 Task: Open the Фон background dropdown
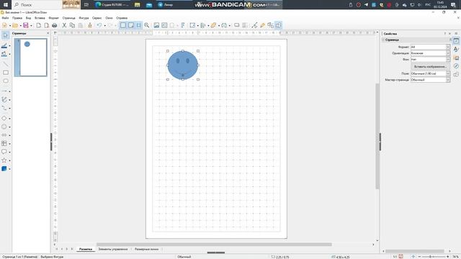tap(430, 59)
